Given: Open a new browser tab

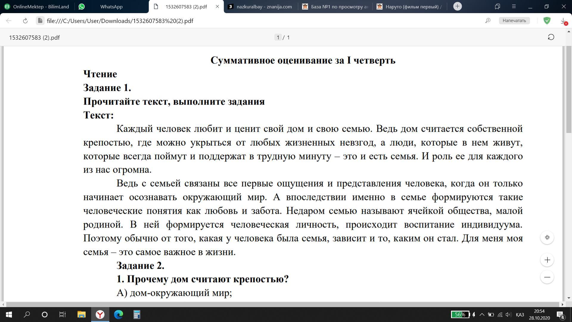Looking at the screenshot, I should pyautogui.click(x=457, y=6).
